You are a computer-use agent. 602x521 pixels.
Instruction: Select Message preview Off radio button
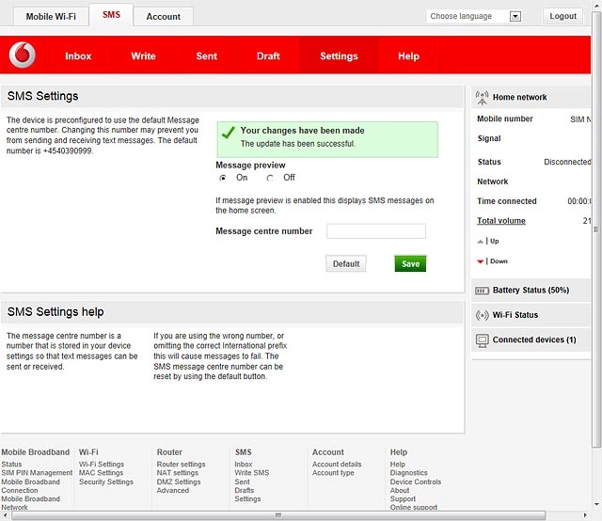(x=270, y=178)
